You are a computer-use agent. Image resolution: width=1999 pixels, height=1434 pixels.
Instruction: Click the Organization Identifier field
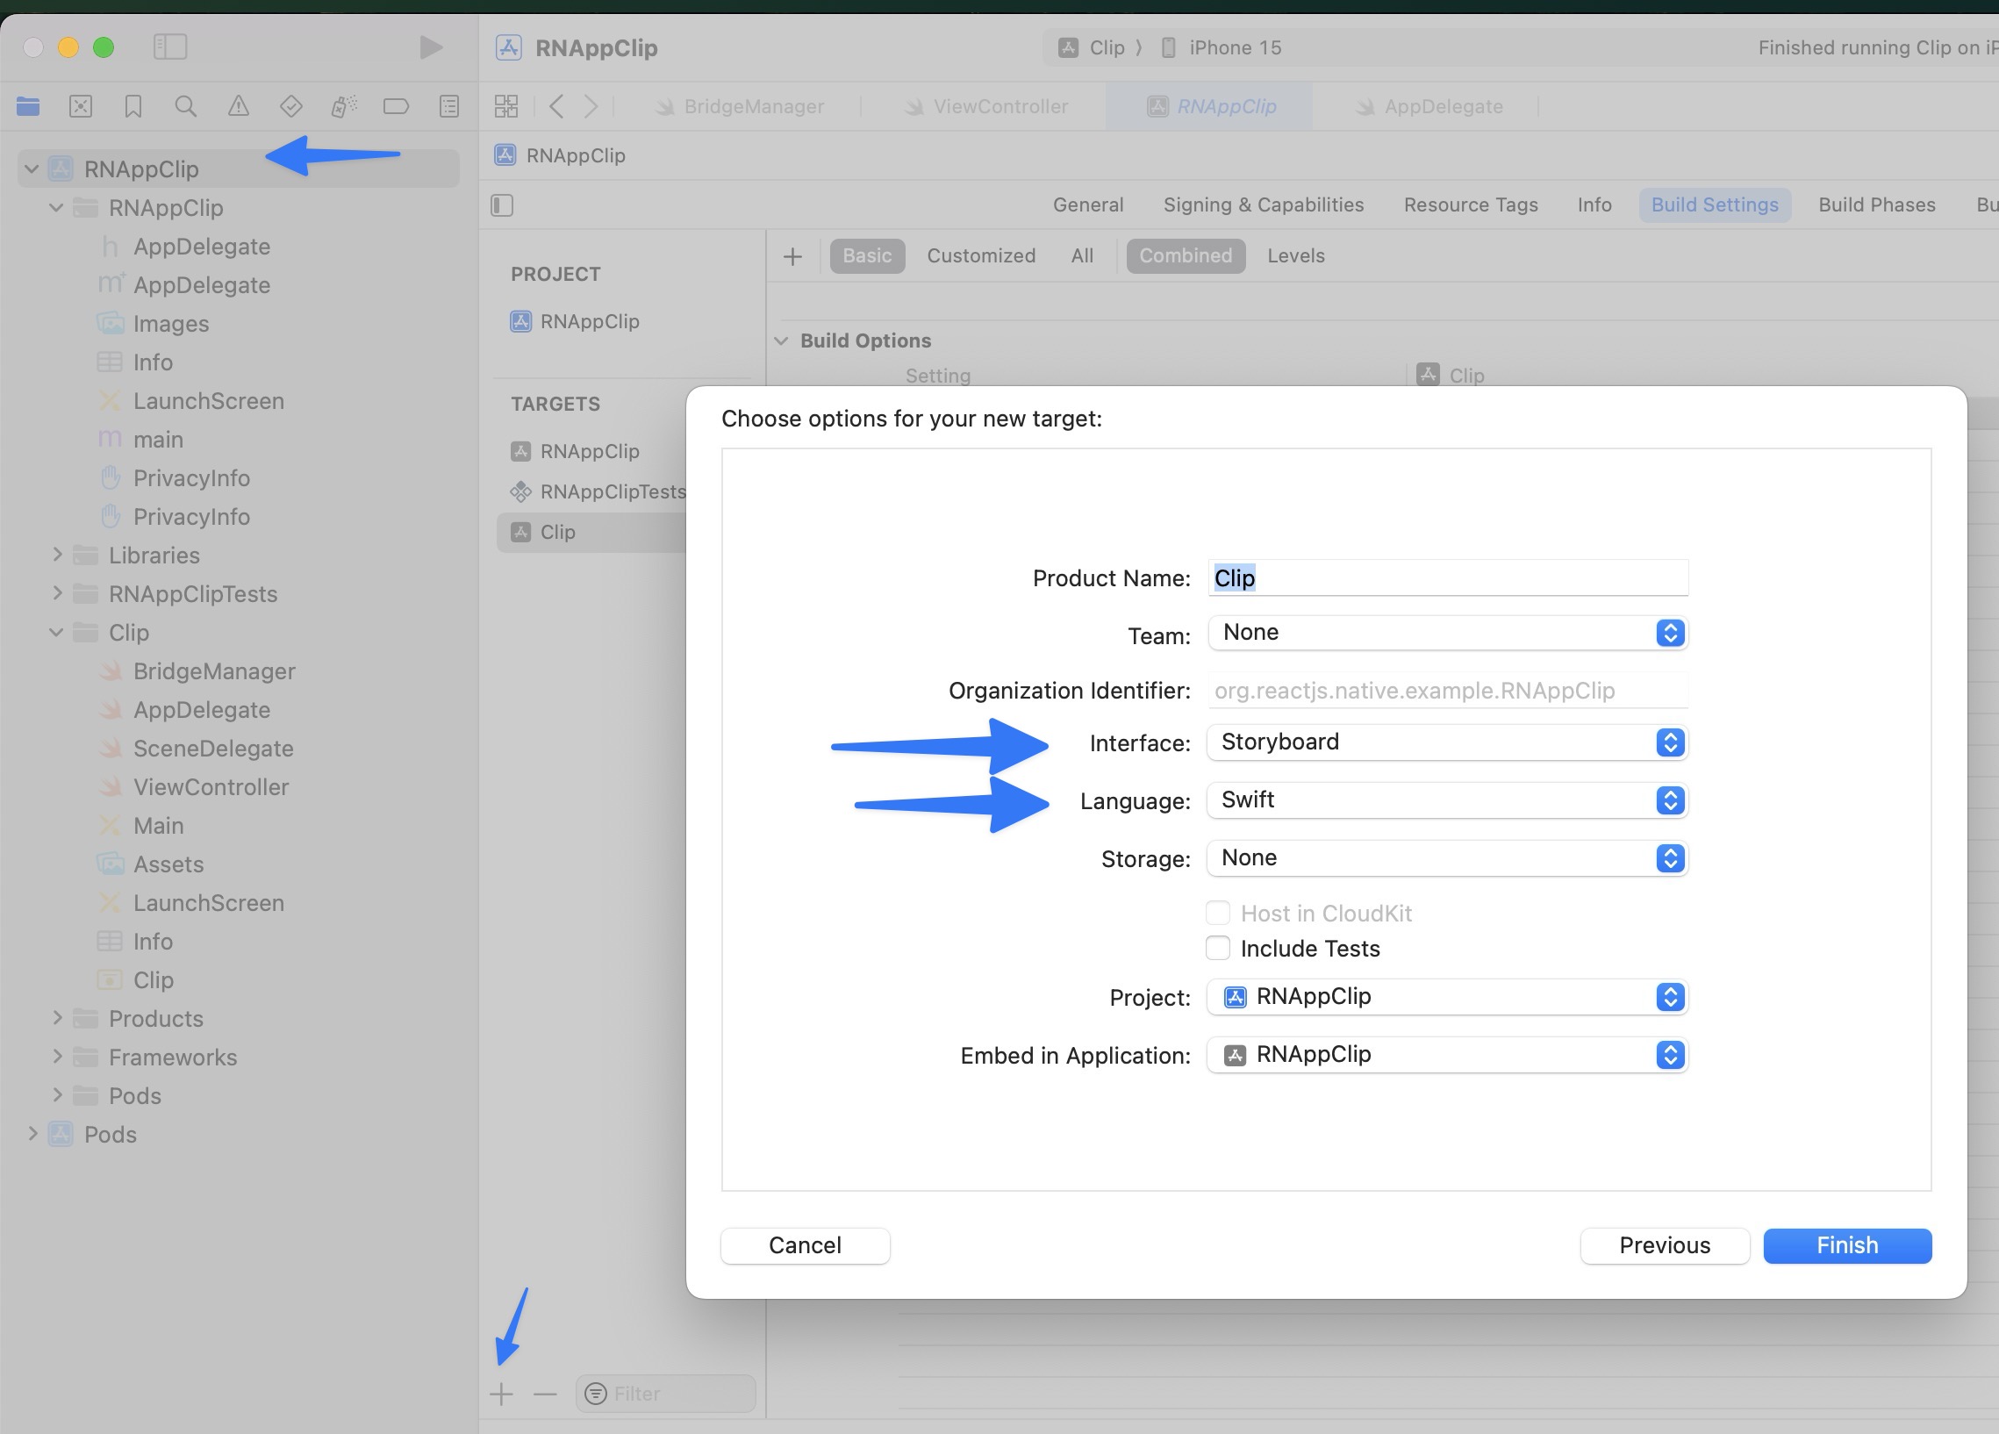(x=1447, y=690)
